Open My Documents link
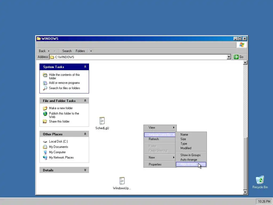The width and height of the screenshot is (273, 205). pos(58,147)
